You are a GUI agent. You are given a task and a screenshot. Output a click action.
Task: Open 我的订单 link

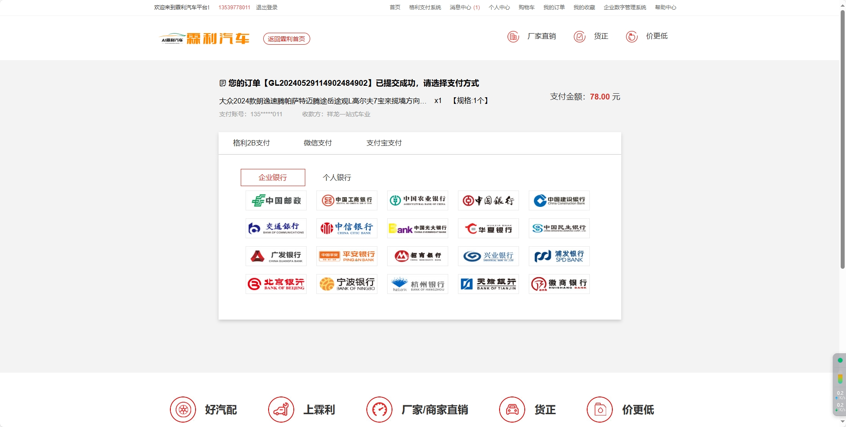pos(554,8)
